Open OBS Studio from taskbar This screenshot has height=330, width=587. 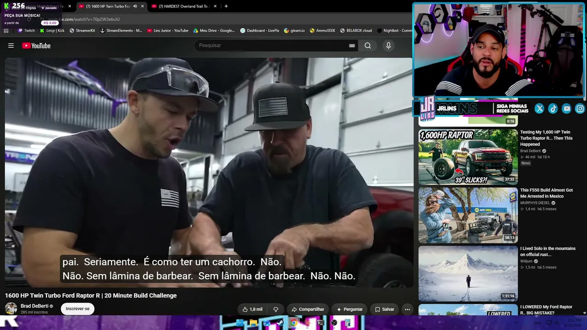334,323
